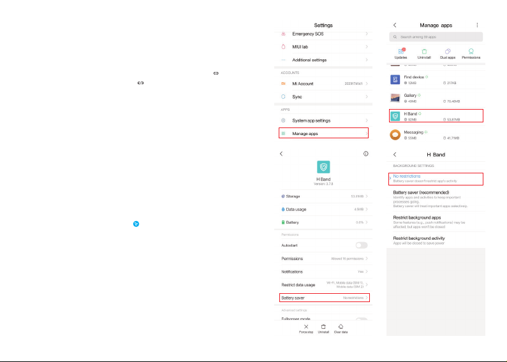Open Mi Account entry
This screenshot has width=507, height=362.
tap(323, 83)
